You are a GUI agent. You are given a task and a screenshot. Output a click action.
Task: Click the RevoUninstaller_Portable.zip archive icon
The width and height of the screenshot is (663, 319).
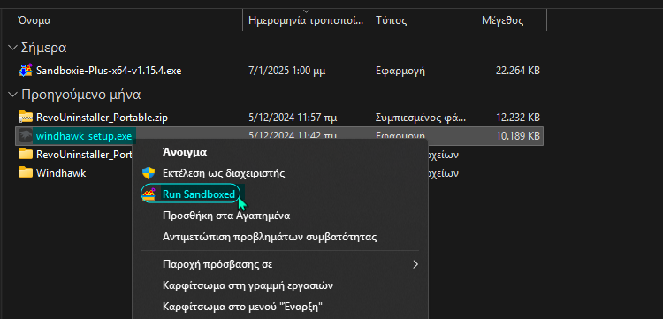click(x=26, y=117)
